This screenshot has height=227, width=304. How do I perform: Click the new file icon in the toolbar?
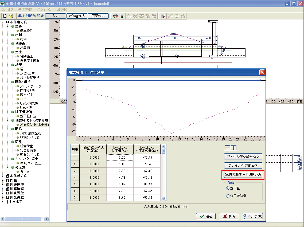coord(5,16)
